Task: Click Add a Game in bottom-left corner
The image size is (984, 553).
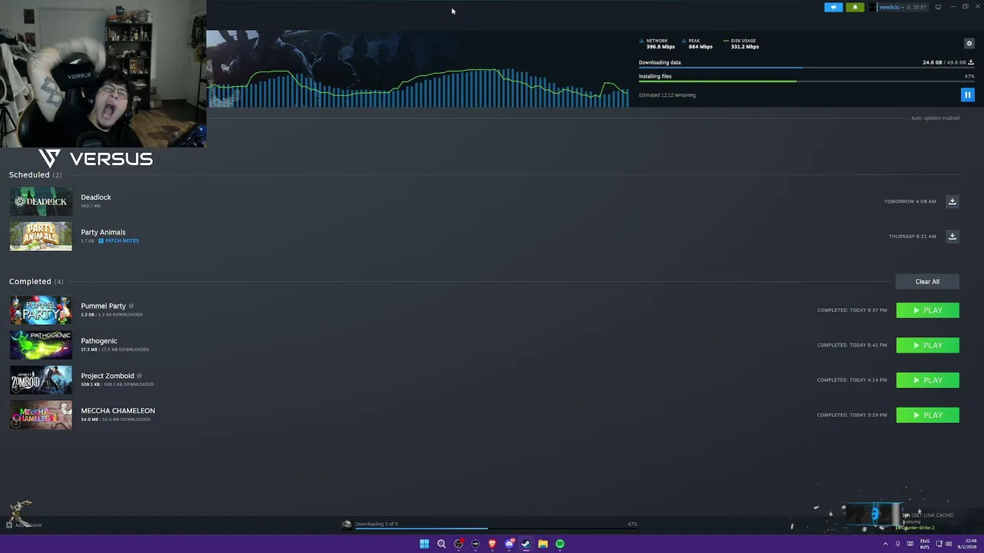Action: point(24,525)
